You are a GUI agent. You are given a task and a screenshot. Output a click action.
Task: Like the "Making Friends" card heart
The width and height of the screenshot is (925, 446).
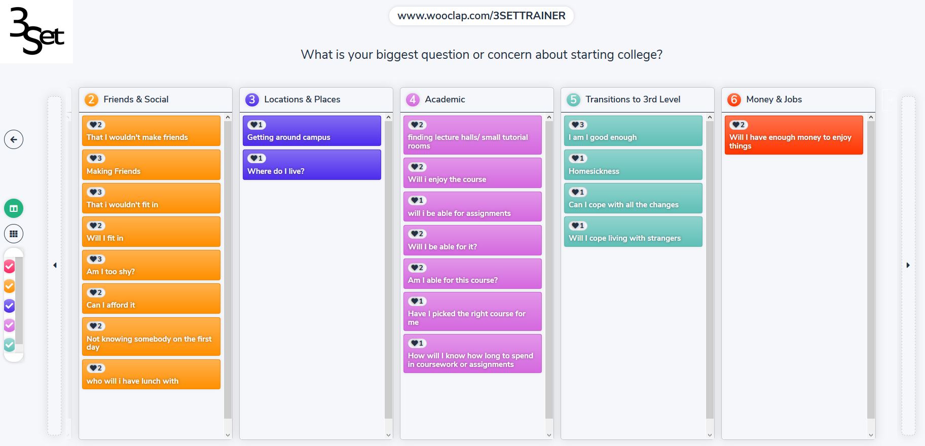point(94,159)
